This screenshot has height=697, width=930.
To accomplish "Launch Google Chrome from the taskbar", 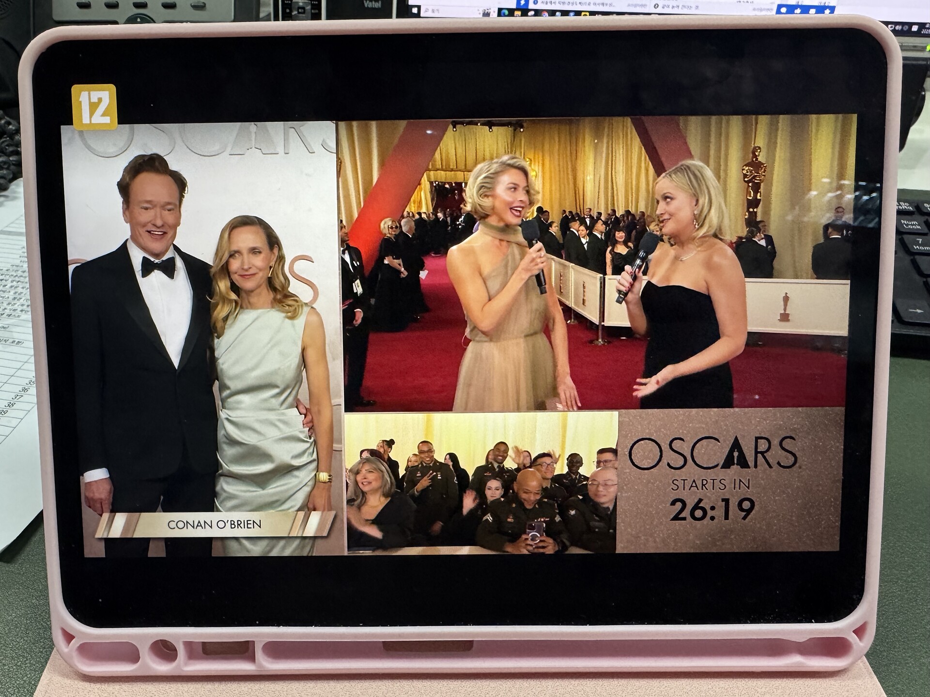I will 545,15.
